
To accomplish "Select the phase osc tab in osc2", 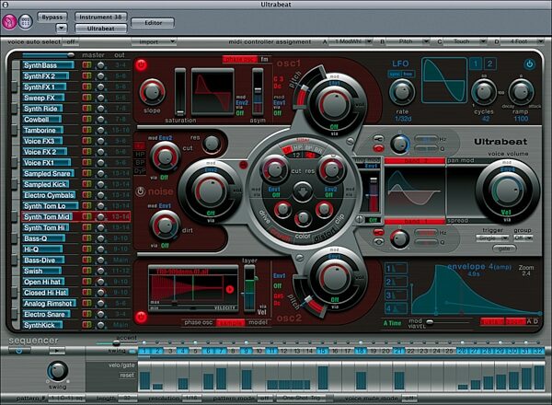I will click(x=198, y=322).
